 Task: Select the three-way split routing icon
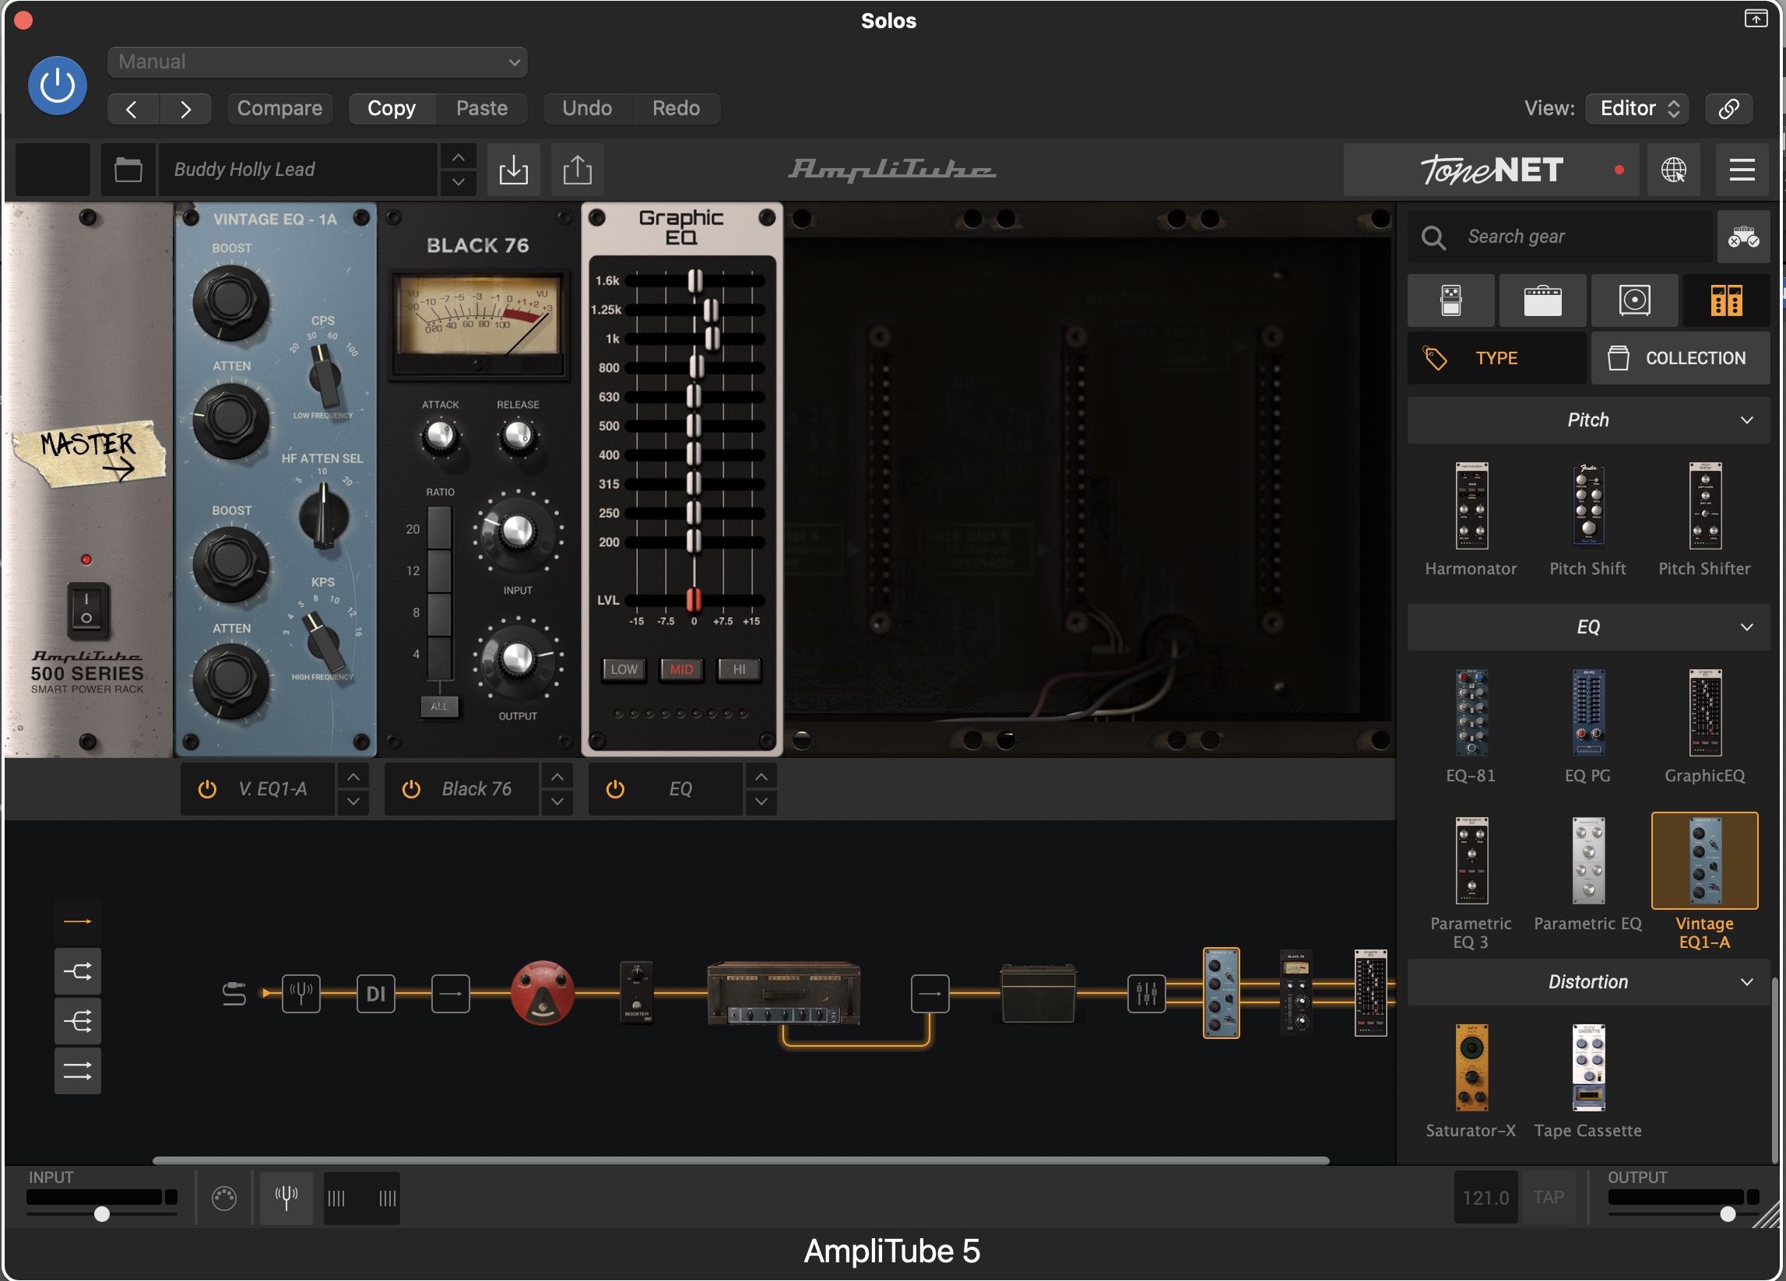(x=78, y=1021)
